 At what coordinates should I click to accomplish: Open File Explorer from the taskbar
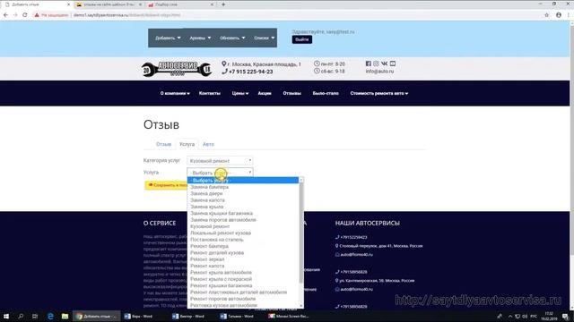(65, 316)
